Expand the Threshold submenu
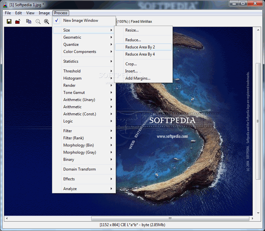The height and width of the screenshot is (231, 265). (84, 71)
